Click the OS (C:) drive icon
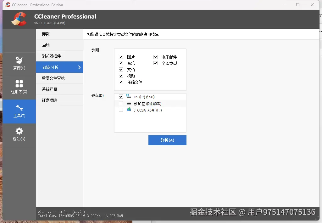Viewport: 322px width, 223px height. pos(129,96)
